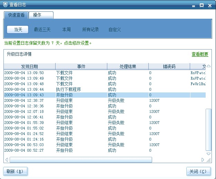Show logs for 最近三天
The height and width of the screenshot is (179, 216).
42,29
